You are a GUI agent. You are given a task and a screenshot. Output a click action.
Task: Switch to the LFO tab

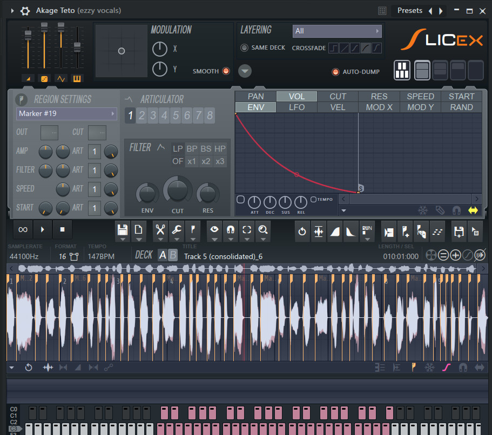click(296, 107)
